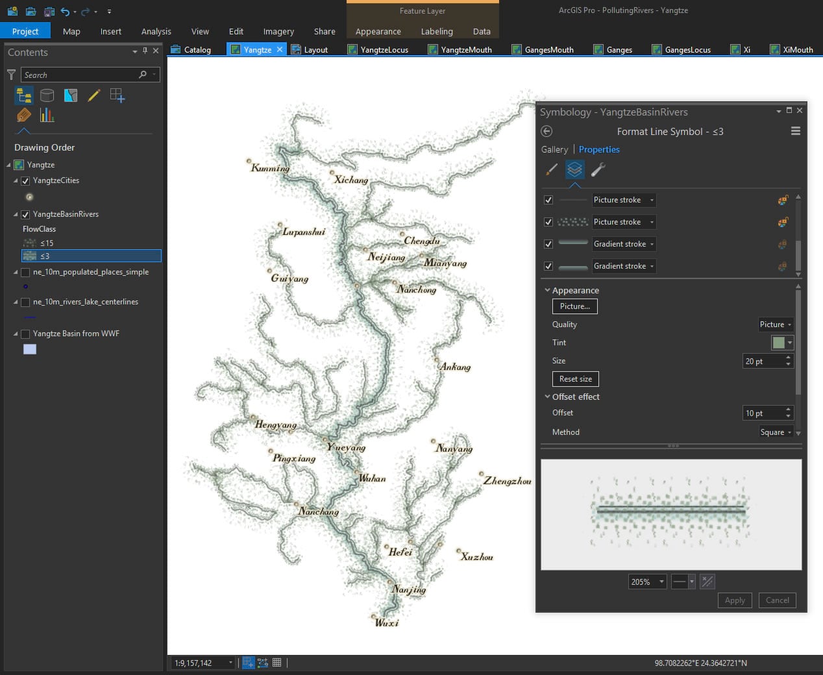Select the List By Data Source icon
The height and width of the screenshot is (675, 823).
[47, 96]
